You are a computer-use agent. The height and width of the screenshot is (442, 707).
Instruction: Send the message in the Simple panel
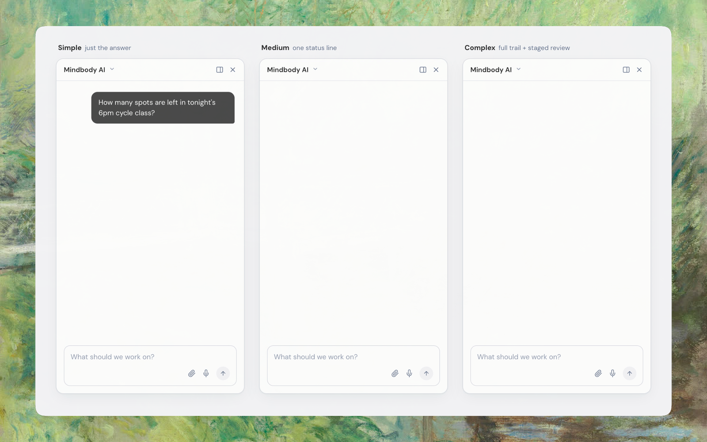point(223,373)
